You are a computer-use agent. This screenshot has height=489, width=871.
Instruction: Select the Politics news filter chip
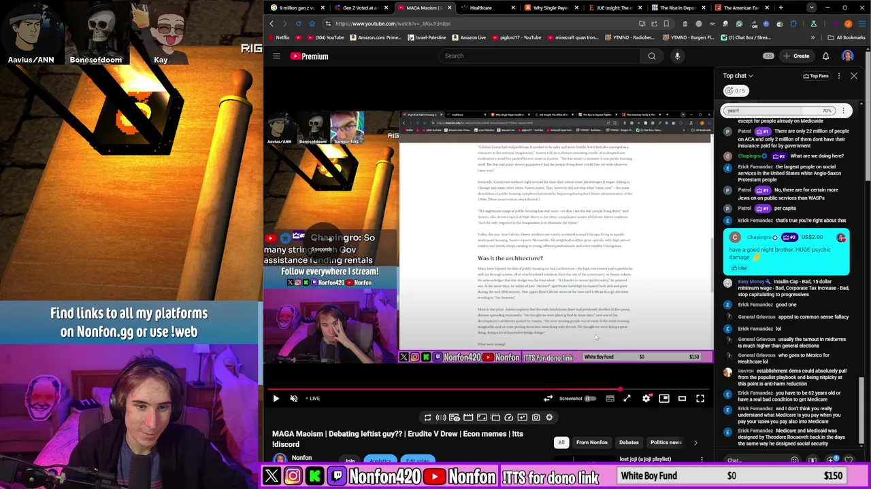pyautogui.click(x=665, y=443)
